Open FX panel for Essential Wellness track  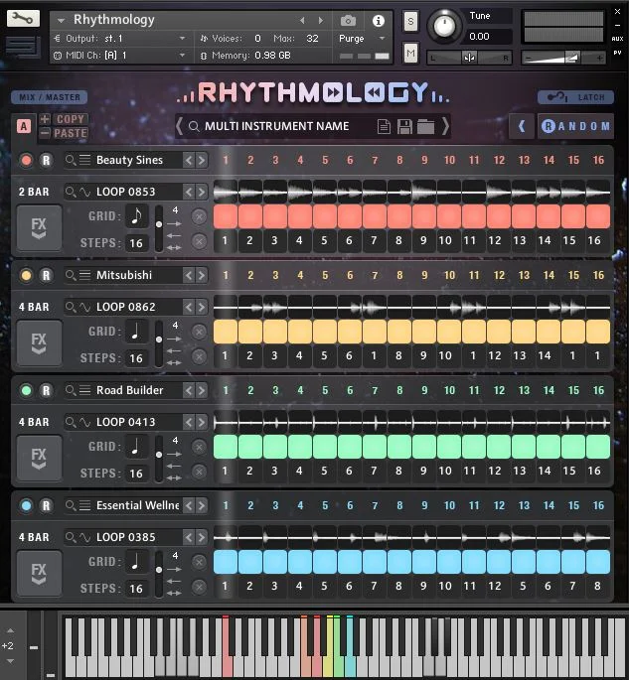coord(39,574)
